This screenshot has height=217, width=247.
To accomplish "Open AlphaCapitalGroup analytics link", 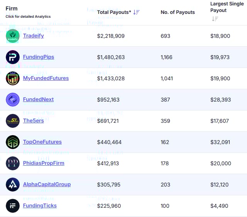I will [x=47, y=185].
